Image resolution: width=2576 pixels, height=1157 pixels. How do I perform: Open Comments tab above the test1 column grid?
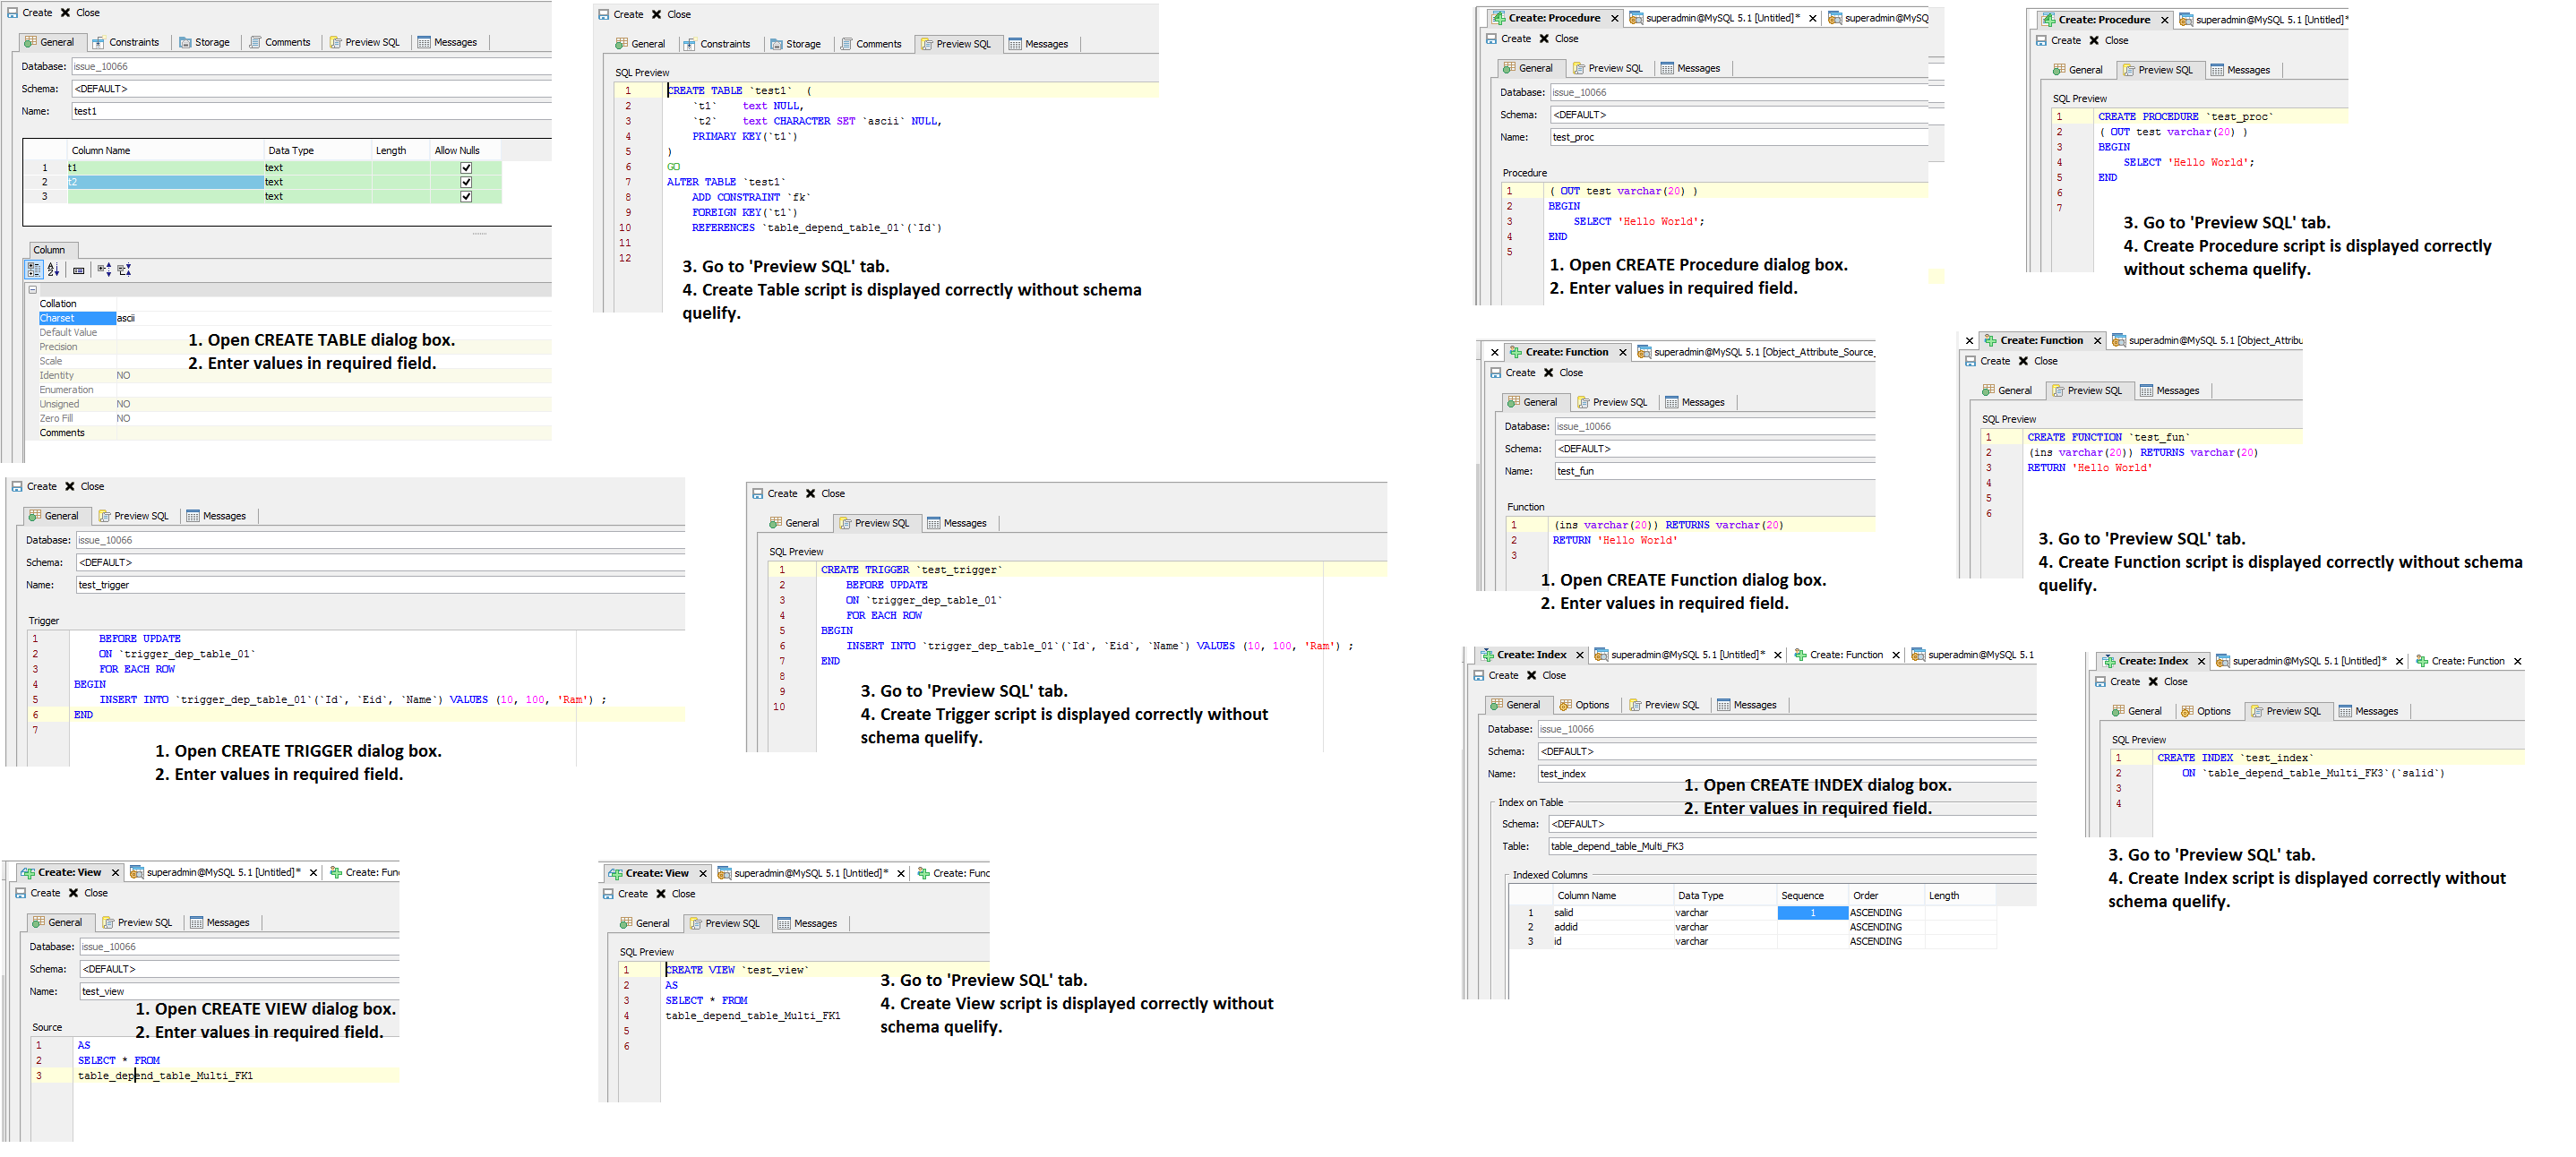[x=280, y=42]
